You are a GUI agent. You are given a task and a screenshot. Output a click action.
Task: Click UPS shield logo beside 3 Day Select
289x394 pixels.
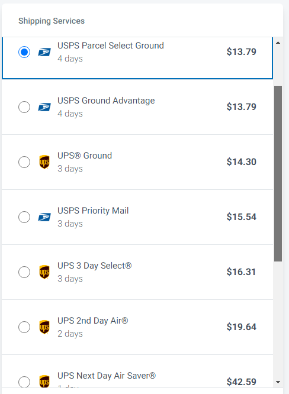pyautogui.click(x=44, y=272)
